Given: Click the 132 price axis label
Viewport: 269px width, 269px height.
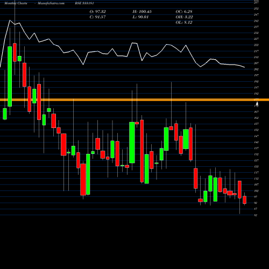Looking at the screenshot, I should (x=256, y=154).
